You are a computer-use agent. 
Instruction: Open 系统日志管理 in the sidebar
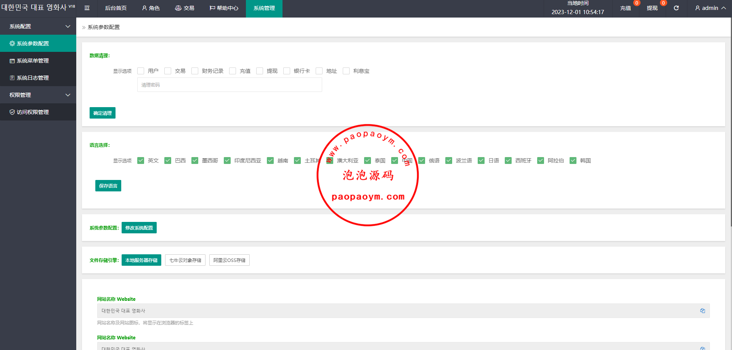pos(38,78)
